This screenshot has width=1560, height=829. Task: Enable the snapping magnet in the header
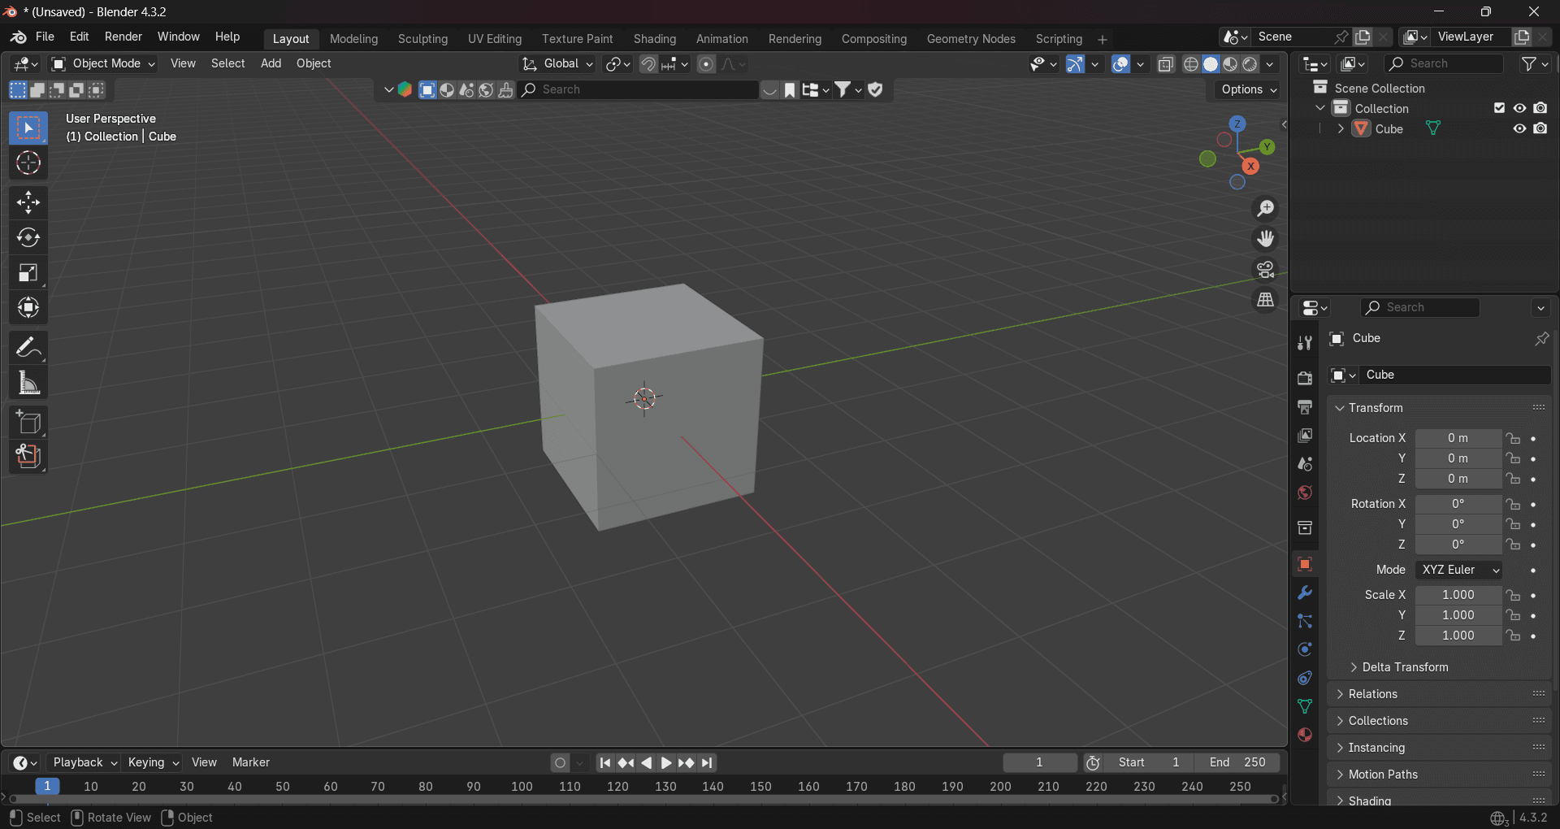pos(648,63)
